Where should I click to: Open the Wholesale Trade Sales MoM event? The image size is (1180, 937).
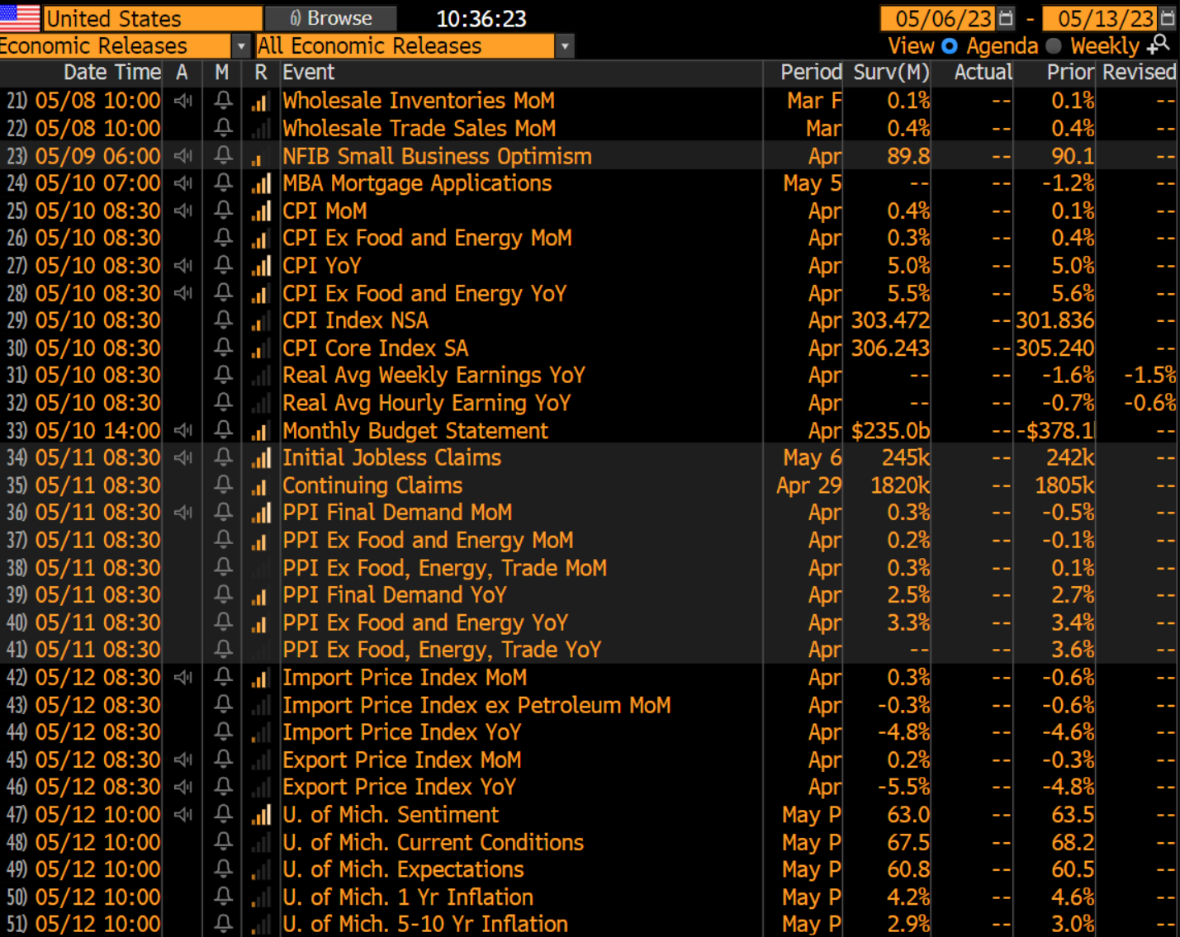(x=419, y=129)
